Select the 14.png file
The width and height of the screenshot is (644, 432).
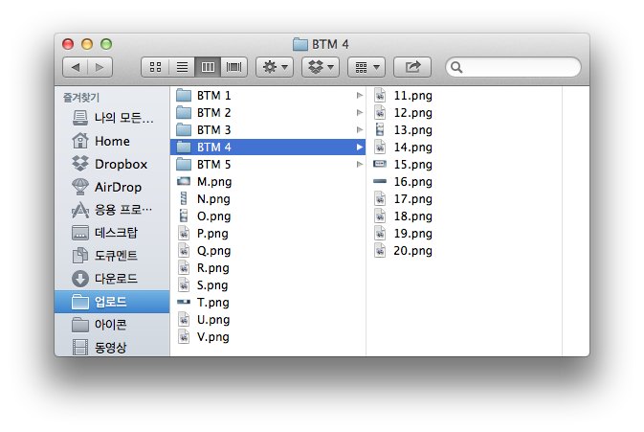pyautogui.click(x=464, y=148)
